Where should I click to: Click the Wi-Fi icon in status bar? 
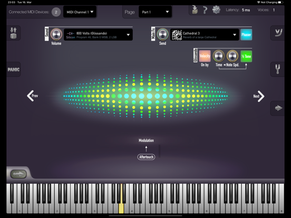click(x=258, y=2)
